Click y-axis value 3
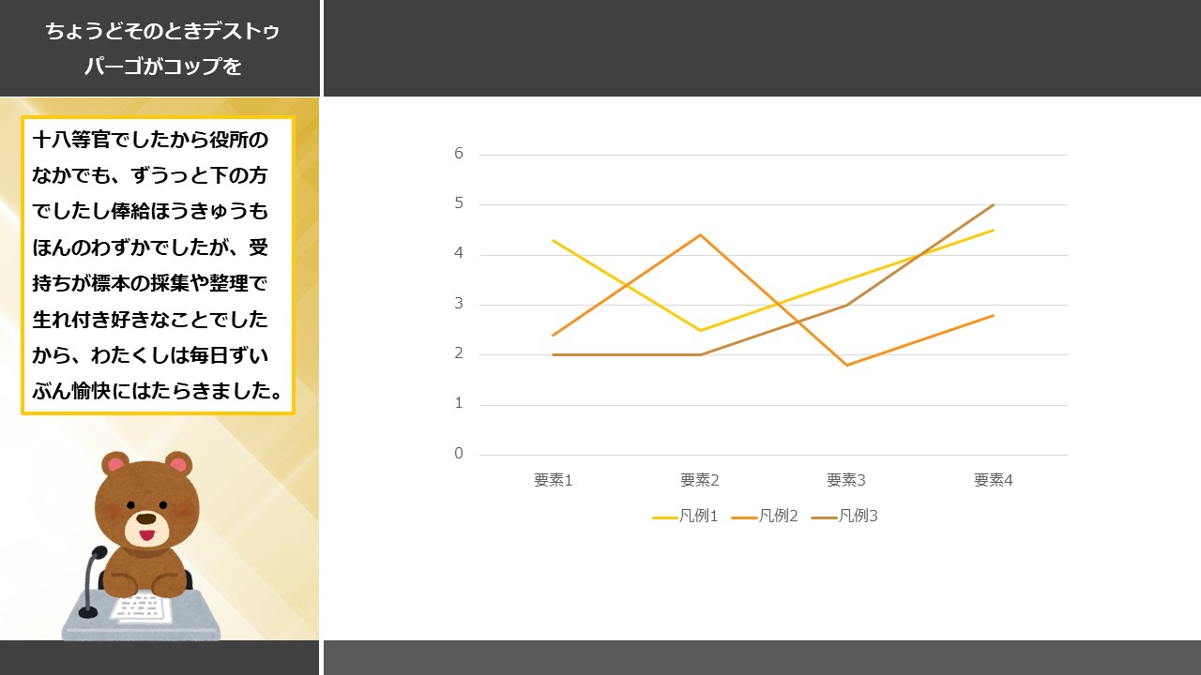 (x=459, y=304)
